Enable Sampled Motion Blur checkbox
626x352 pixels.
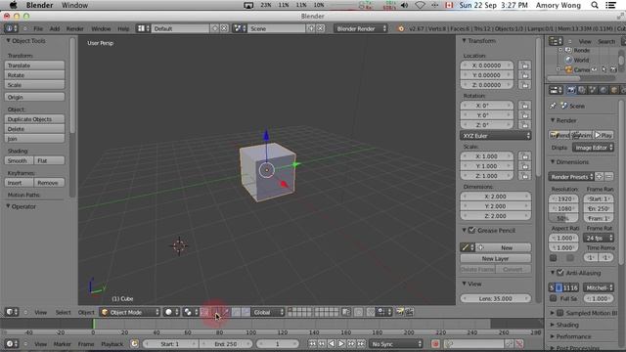coord(560,313)
